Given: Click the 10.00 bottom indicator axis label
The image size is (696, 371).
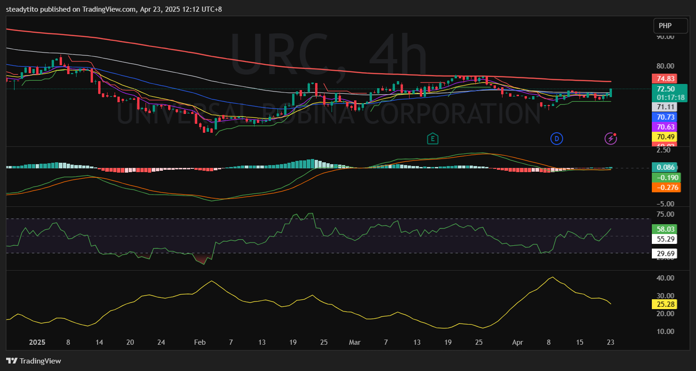Looking at the screenshot, I should tap(665, 331).
